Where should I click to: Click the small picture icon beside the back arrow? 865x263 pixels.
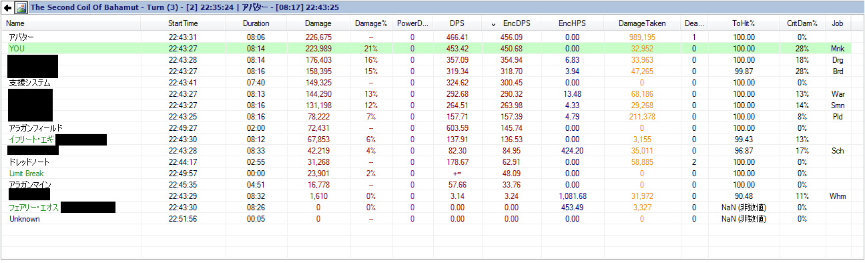(21, 8)
